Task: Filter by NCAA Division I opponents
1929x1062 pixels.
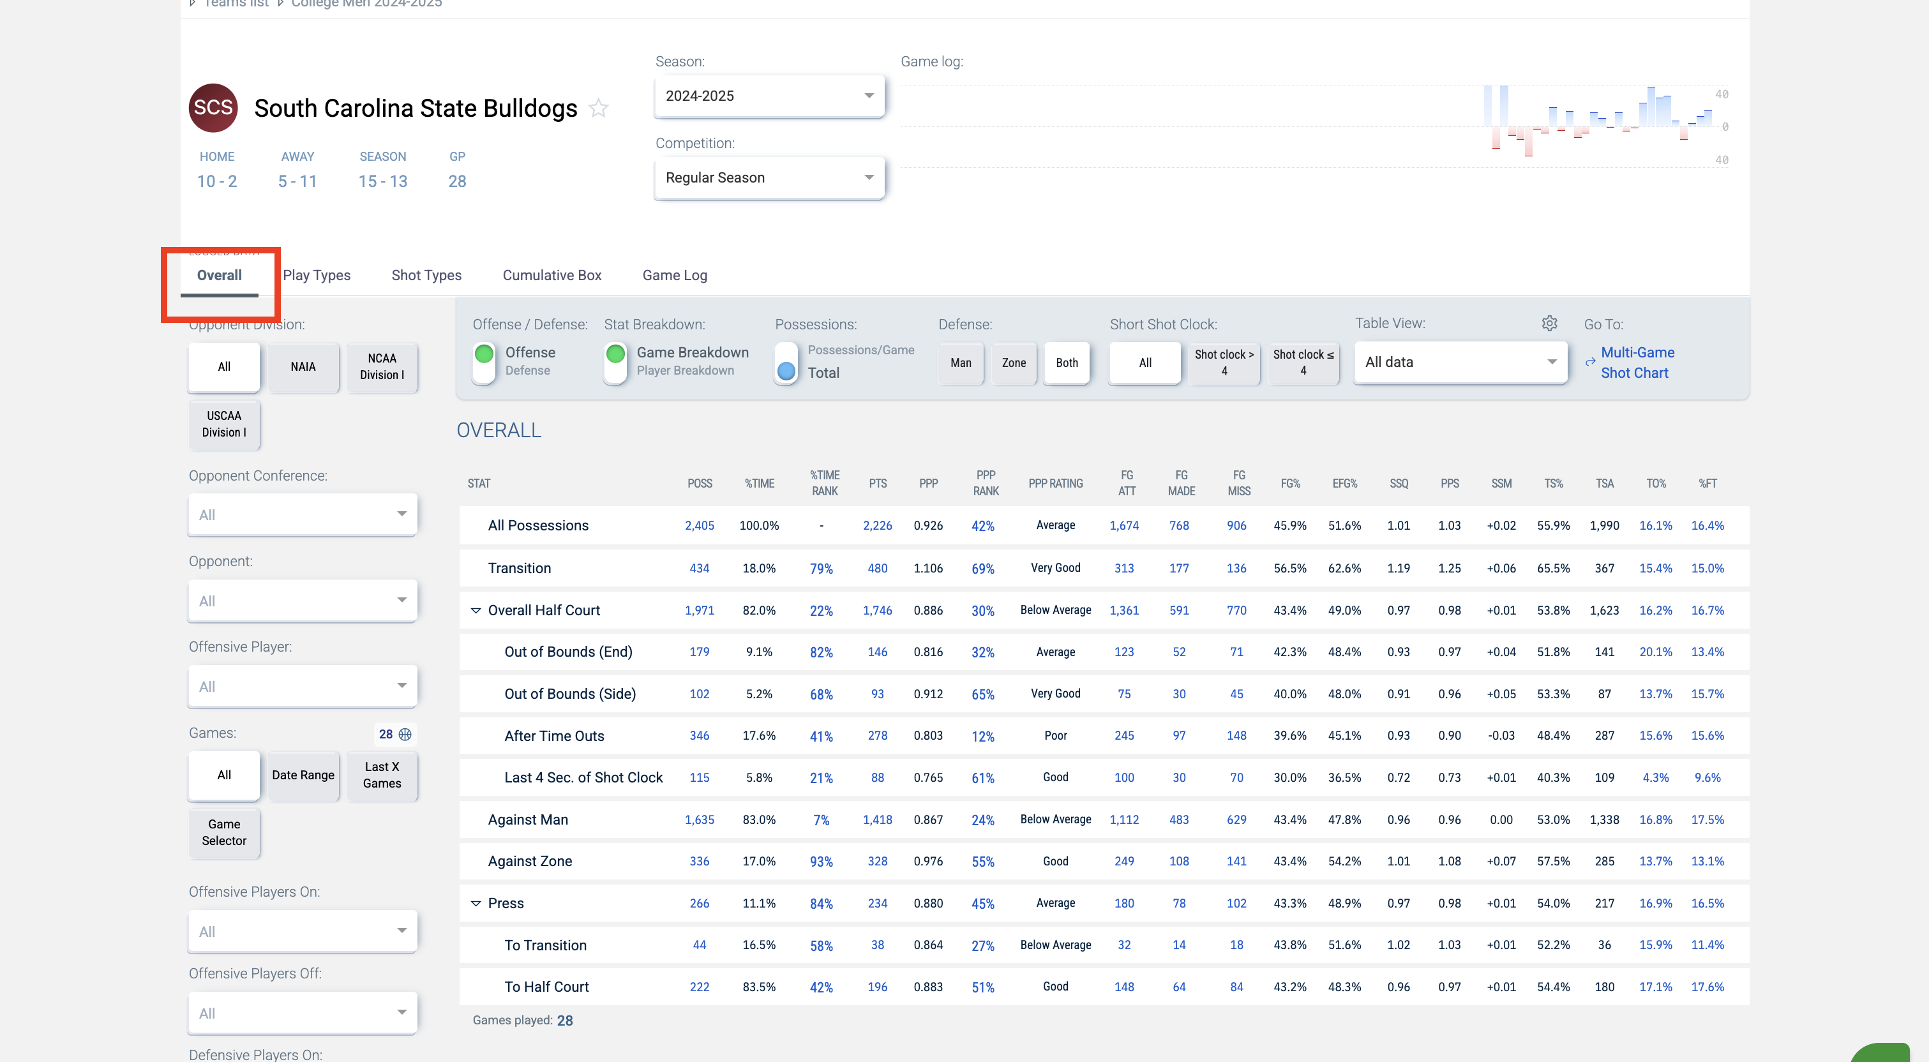Action: coord(382,367)
